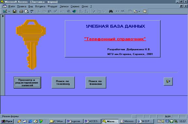Run the spelling check toolbar icon
This screenshot has height=124, width=188.
[x=32, y=11]
